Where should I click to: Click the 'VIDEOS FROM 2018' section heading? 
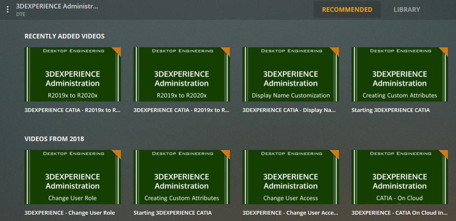[x=54, y=139]
